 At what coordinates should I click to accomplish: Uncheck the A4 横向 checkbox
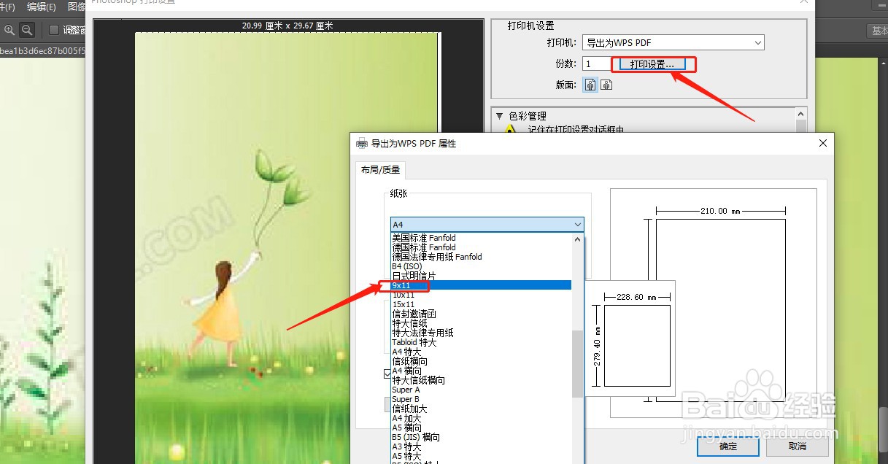point(387,374)
